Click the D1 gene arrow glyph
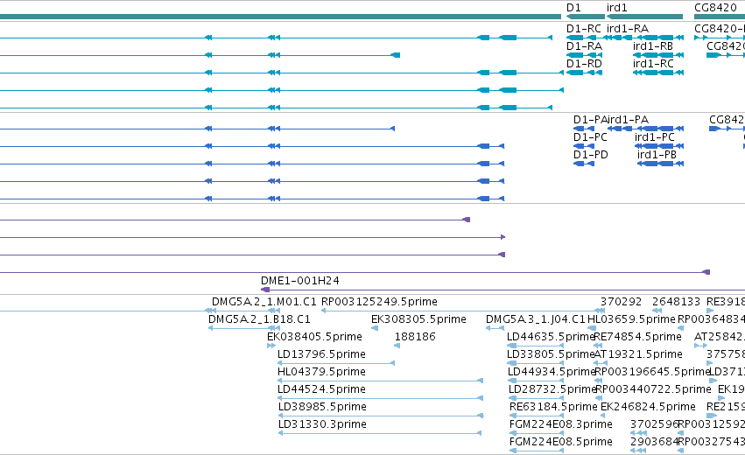This screenshot has width=745, height=455. [x=586, y=17]
